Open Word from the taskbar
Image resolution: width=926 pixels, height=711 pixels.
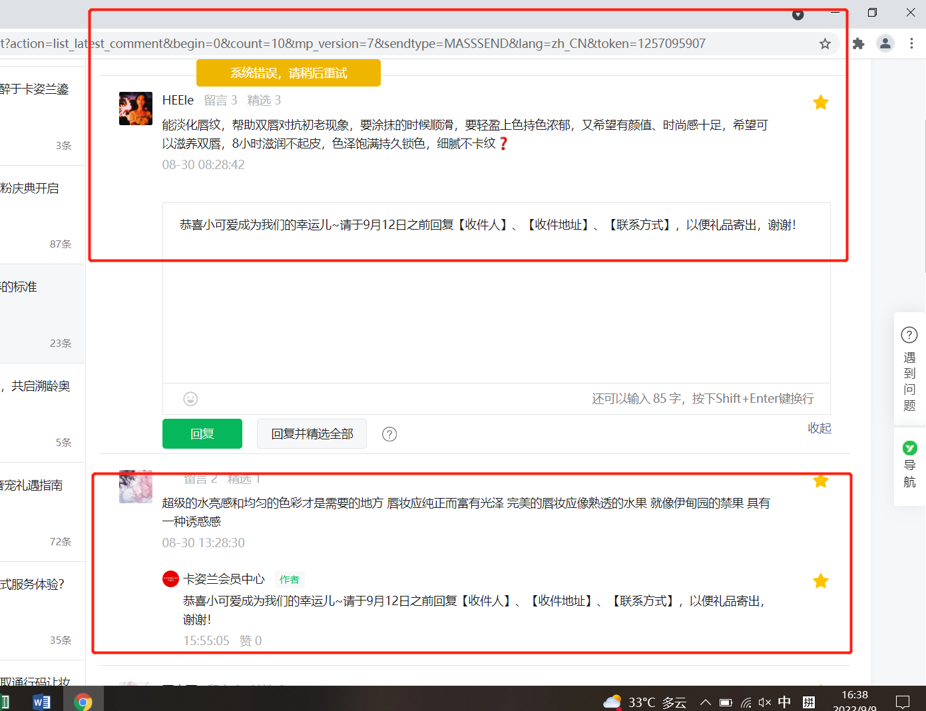click(x=42, y=701)
